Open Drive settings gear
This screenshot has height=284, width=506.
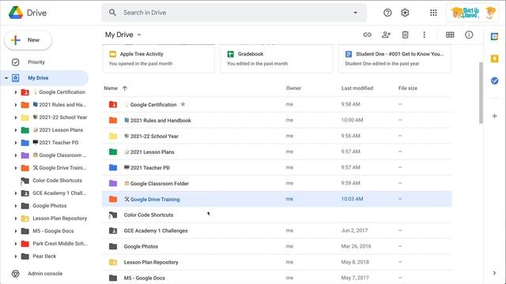[405, 13]
